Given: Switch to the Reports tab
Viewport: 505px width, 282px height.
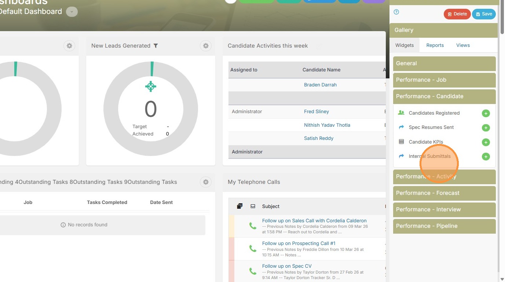Looking at the screenshot, I should point(435,45).
